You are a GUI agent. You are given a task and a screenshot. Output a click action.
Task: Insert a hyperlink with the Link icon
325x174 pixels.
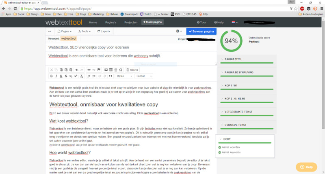pos(89,70)
